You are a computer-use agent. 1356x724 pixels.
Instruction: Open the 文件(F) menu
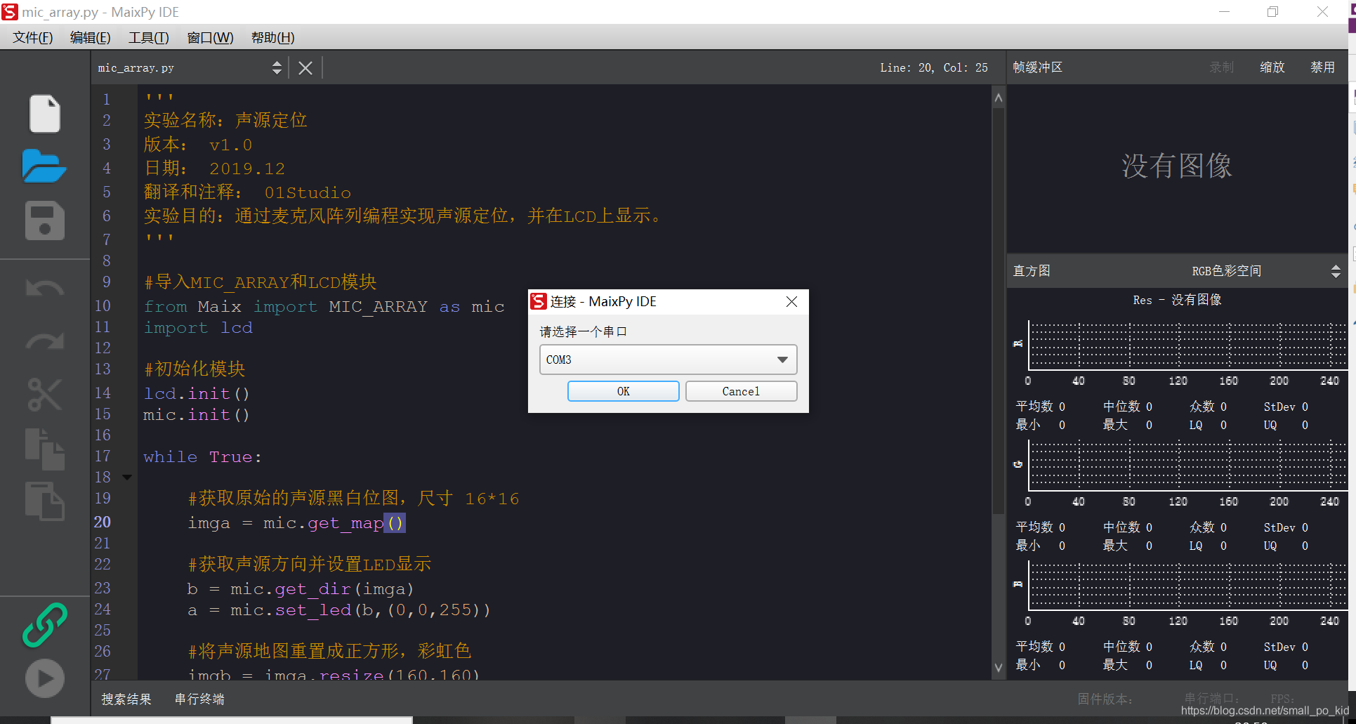coord(33,37)
